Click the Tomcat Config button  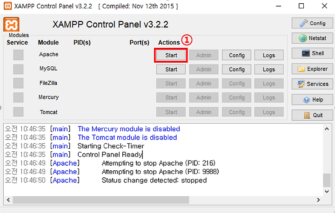pos(236,112)
